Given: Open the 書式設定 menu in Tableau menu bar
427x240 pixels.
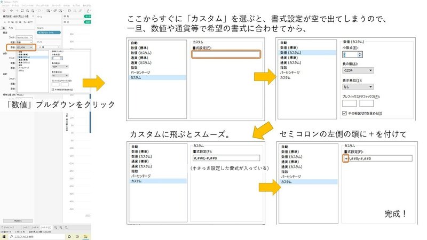Looking at the screenshot, I should [x=86, y=5].
